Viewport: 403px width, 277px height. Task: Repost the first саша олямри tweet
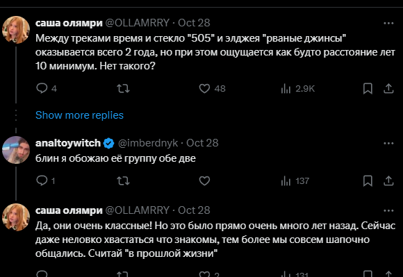(x=124, y=89)
